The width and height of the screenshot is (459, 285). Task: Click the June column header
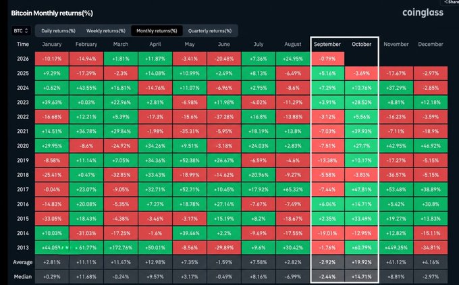point(224,44)
